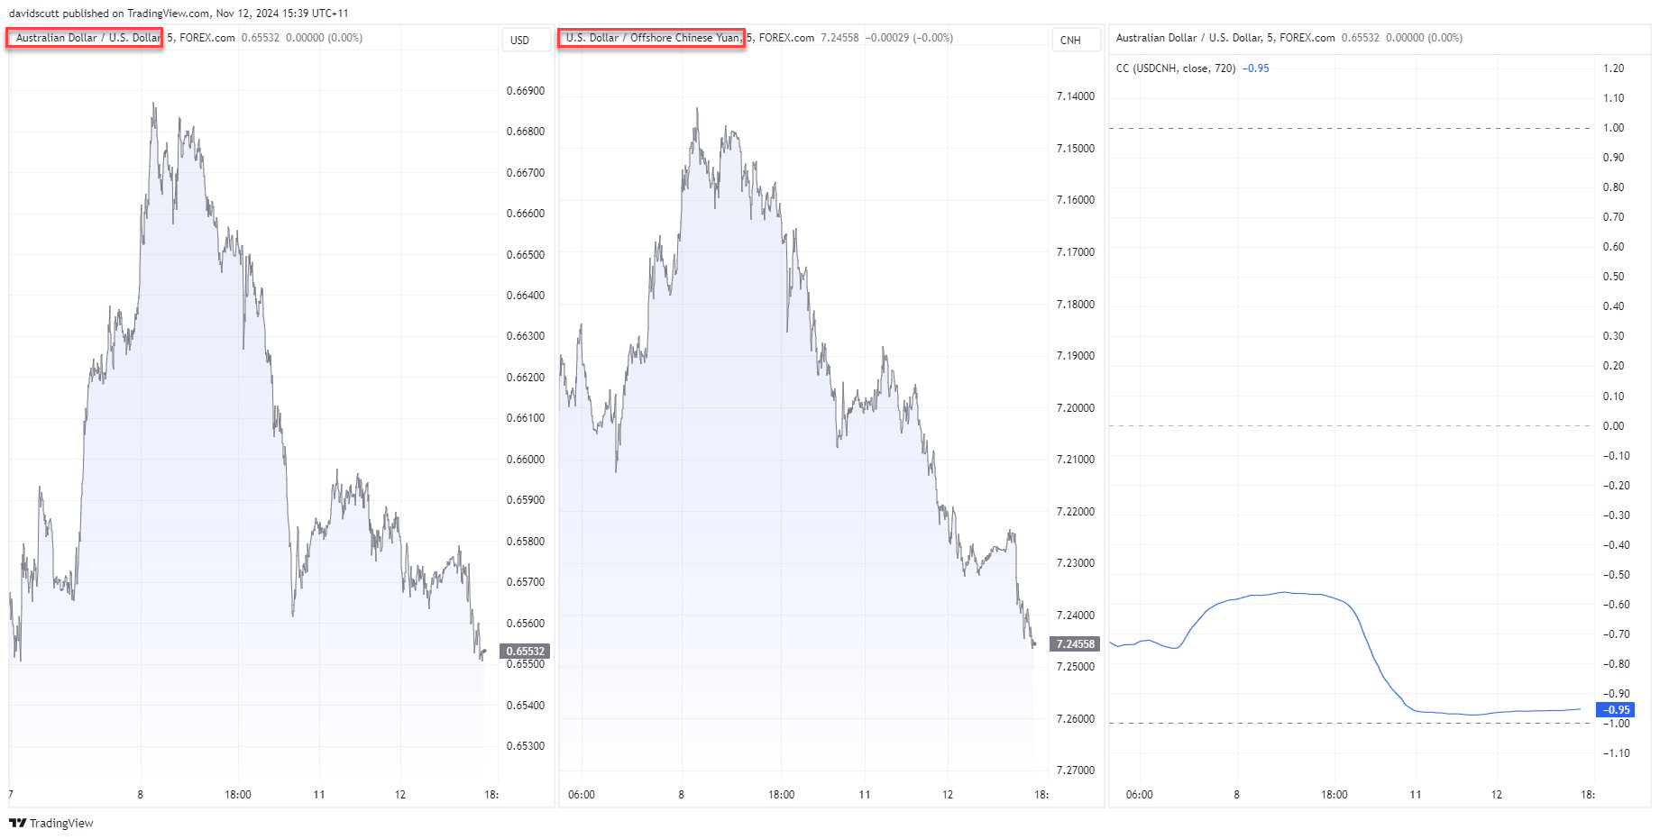This screenshot has width=1660, height=839.
Task: Click the CNH currency button on second chart
Action: 1076,40
